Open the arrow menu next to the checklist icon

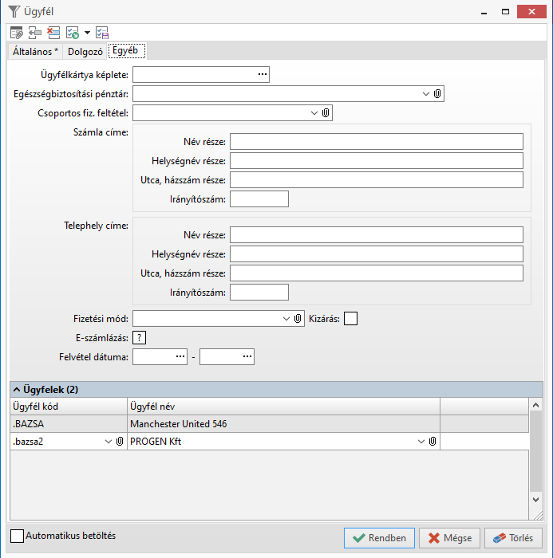pyautogui.click(x=87, y=33)
